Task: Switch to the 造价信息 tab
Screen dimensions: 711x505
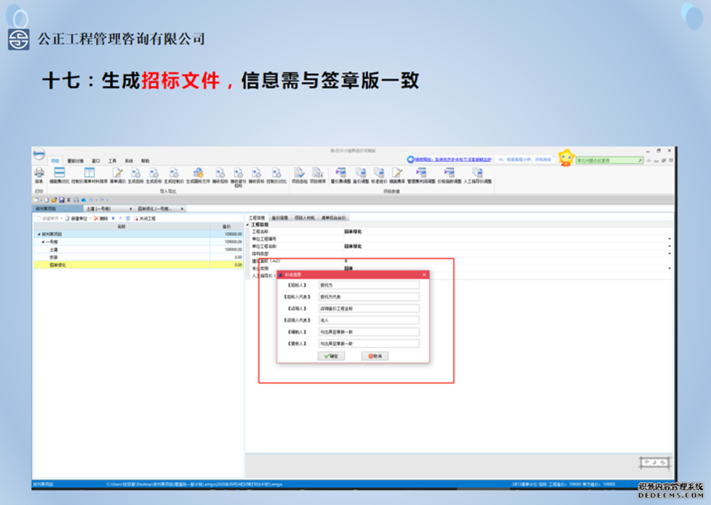Action: point(279,218)
